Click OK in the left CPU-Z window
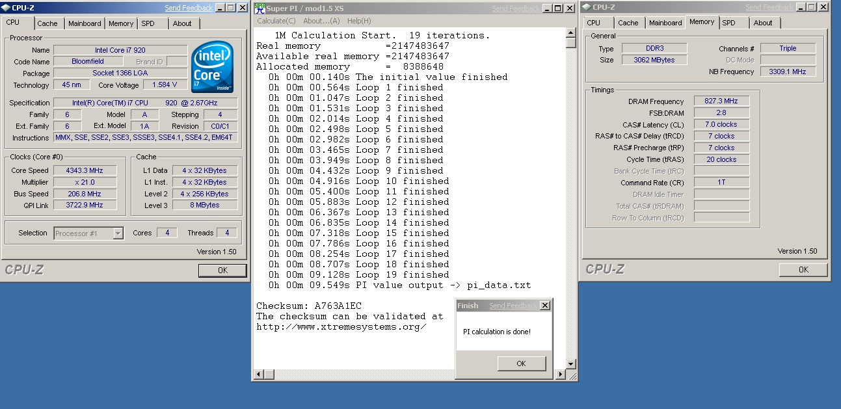The image size is (841, 409). [x=222, y=270]
